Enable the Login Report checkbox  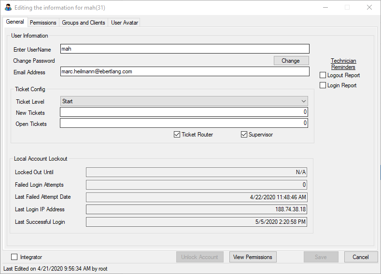[x=323, y=85]
